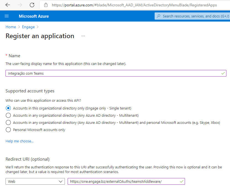
Task: Click the Microsoft Azure logo text
Action: [34, 16]
